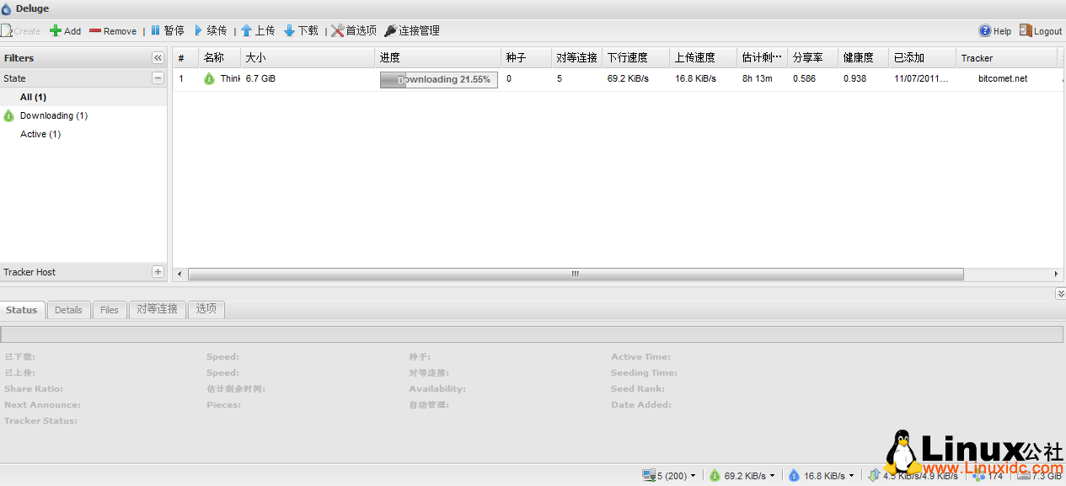The image size is (1066, 486).
Task: Collapse the Filters sidebar panel
Action: [x=158, y=57]
